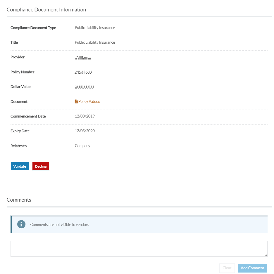Validate the compliance document
Viewport: 274px width, 274px height.
click(20, 166)
